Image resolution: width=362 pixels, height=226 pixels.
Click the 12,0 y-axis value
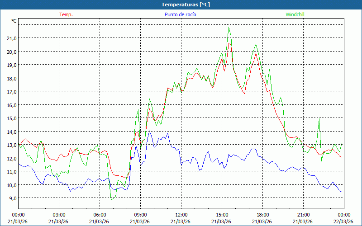[12, 158]
